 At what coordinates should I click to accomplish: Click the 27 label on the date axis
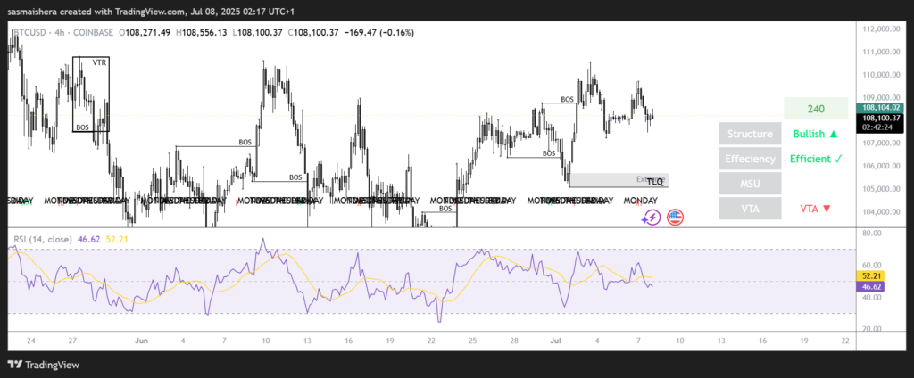pyautogui.click(x=72, y=341)
